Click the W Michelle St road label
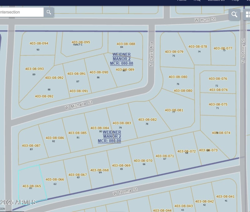Screen dimensions: 250x212 click(79, 105)
